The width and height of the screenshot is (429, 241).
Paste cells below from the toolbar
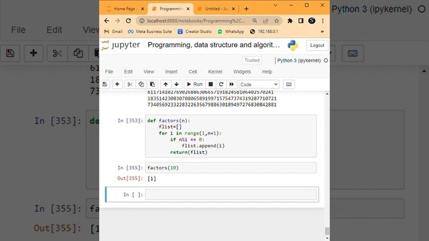tap(152, 84)
